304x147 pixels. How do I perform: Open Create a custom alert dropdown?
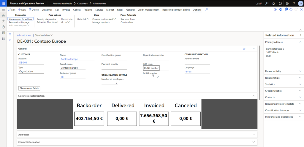point(104,19)
